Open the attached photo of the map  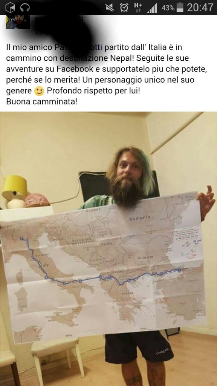tap(108, 249)
